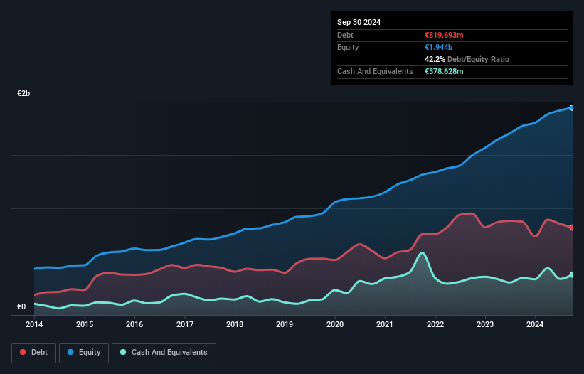Image resolution: width=584 pixels, height=374 pixels.
Task: Toggle the Debt legend button
Action: 34,353
